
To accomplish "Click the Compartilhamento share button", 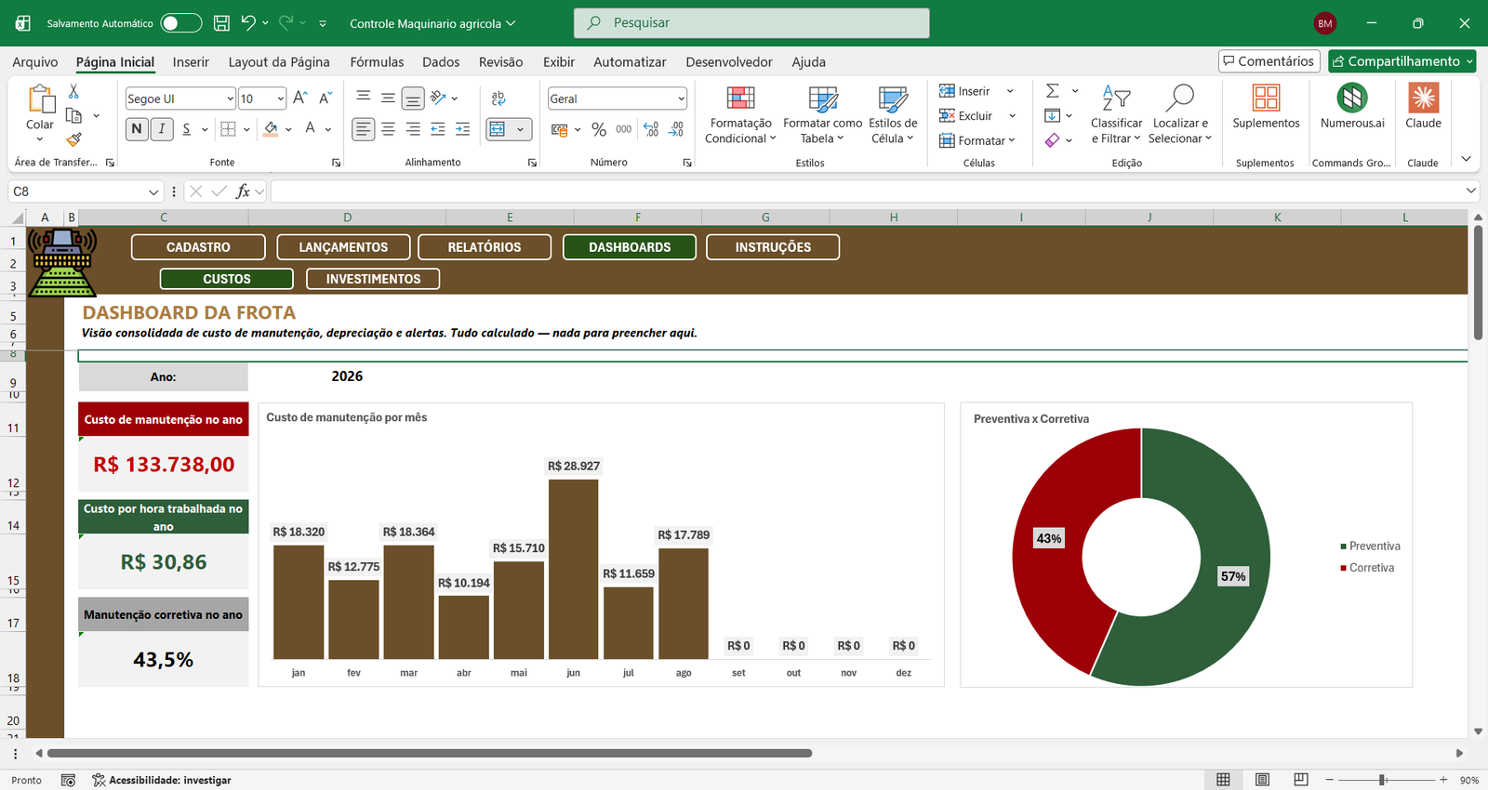I will click(x=1402, y=61).
